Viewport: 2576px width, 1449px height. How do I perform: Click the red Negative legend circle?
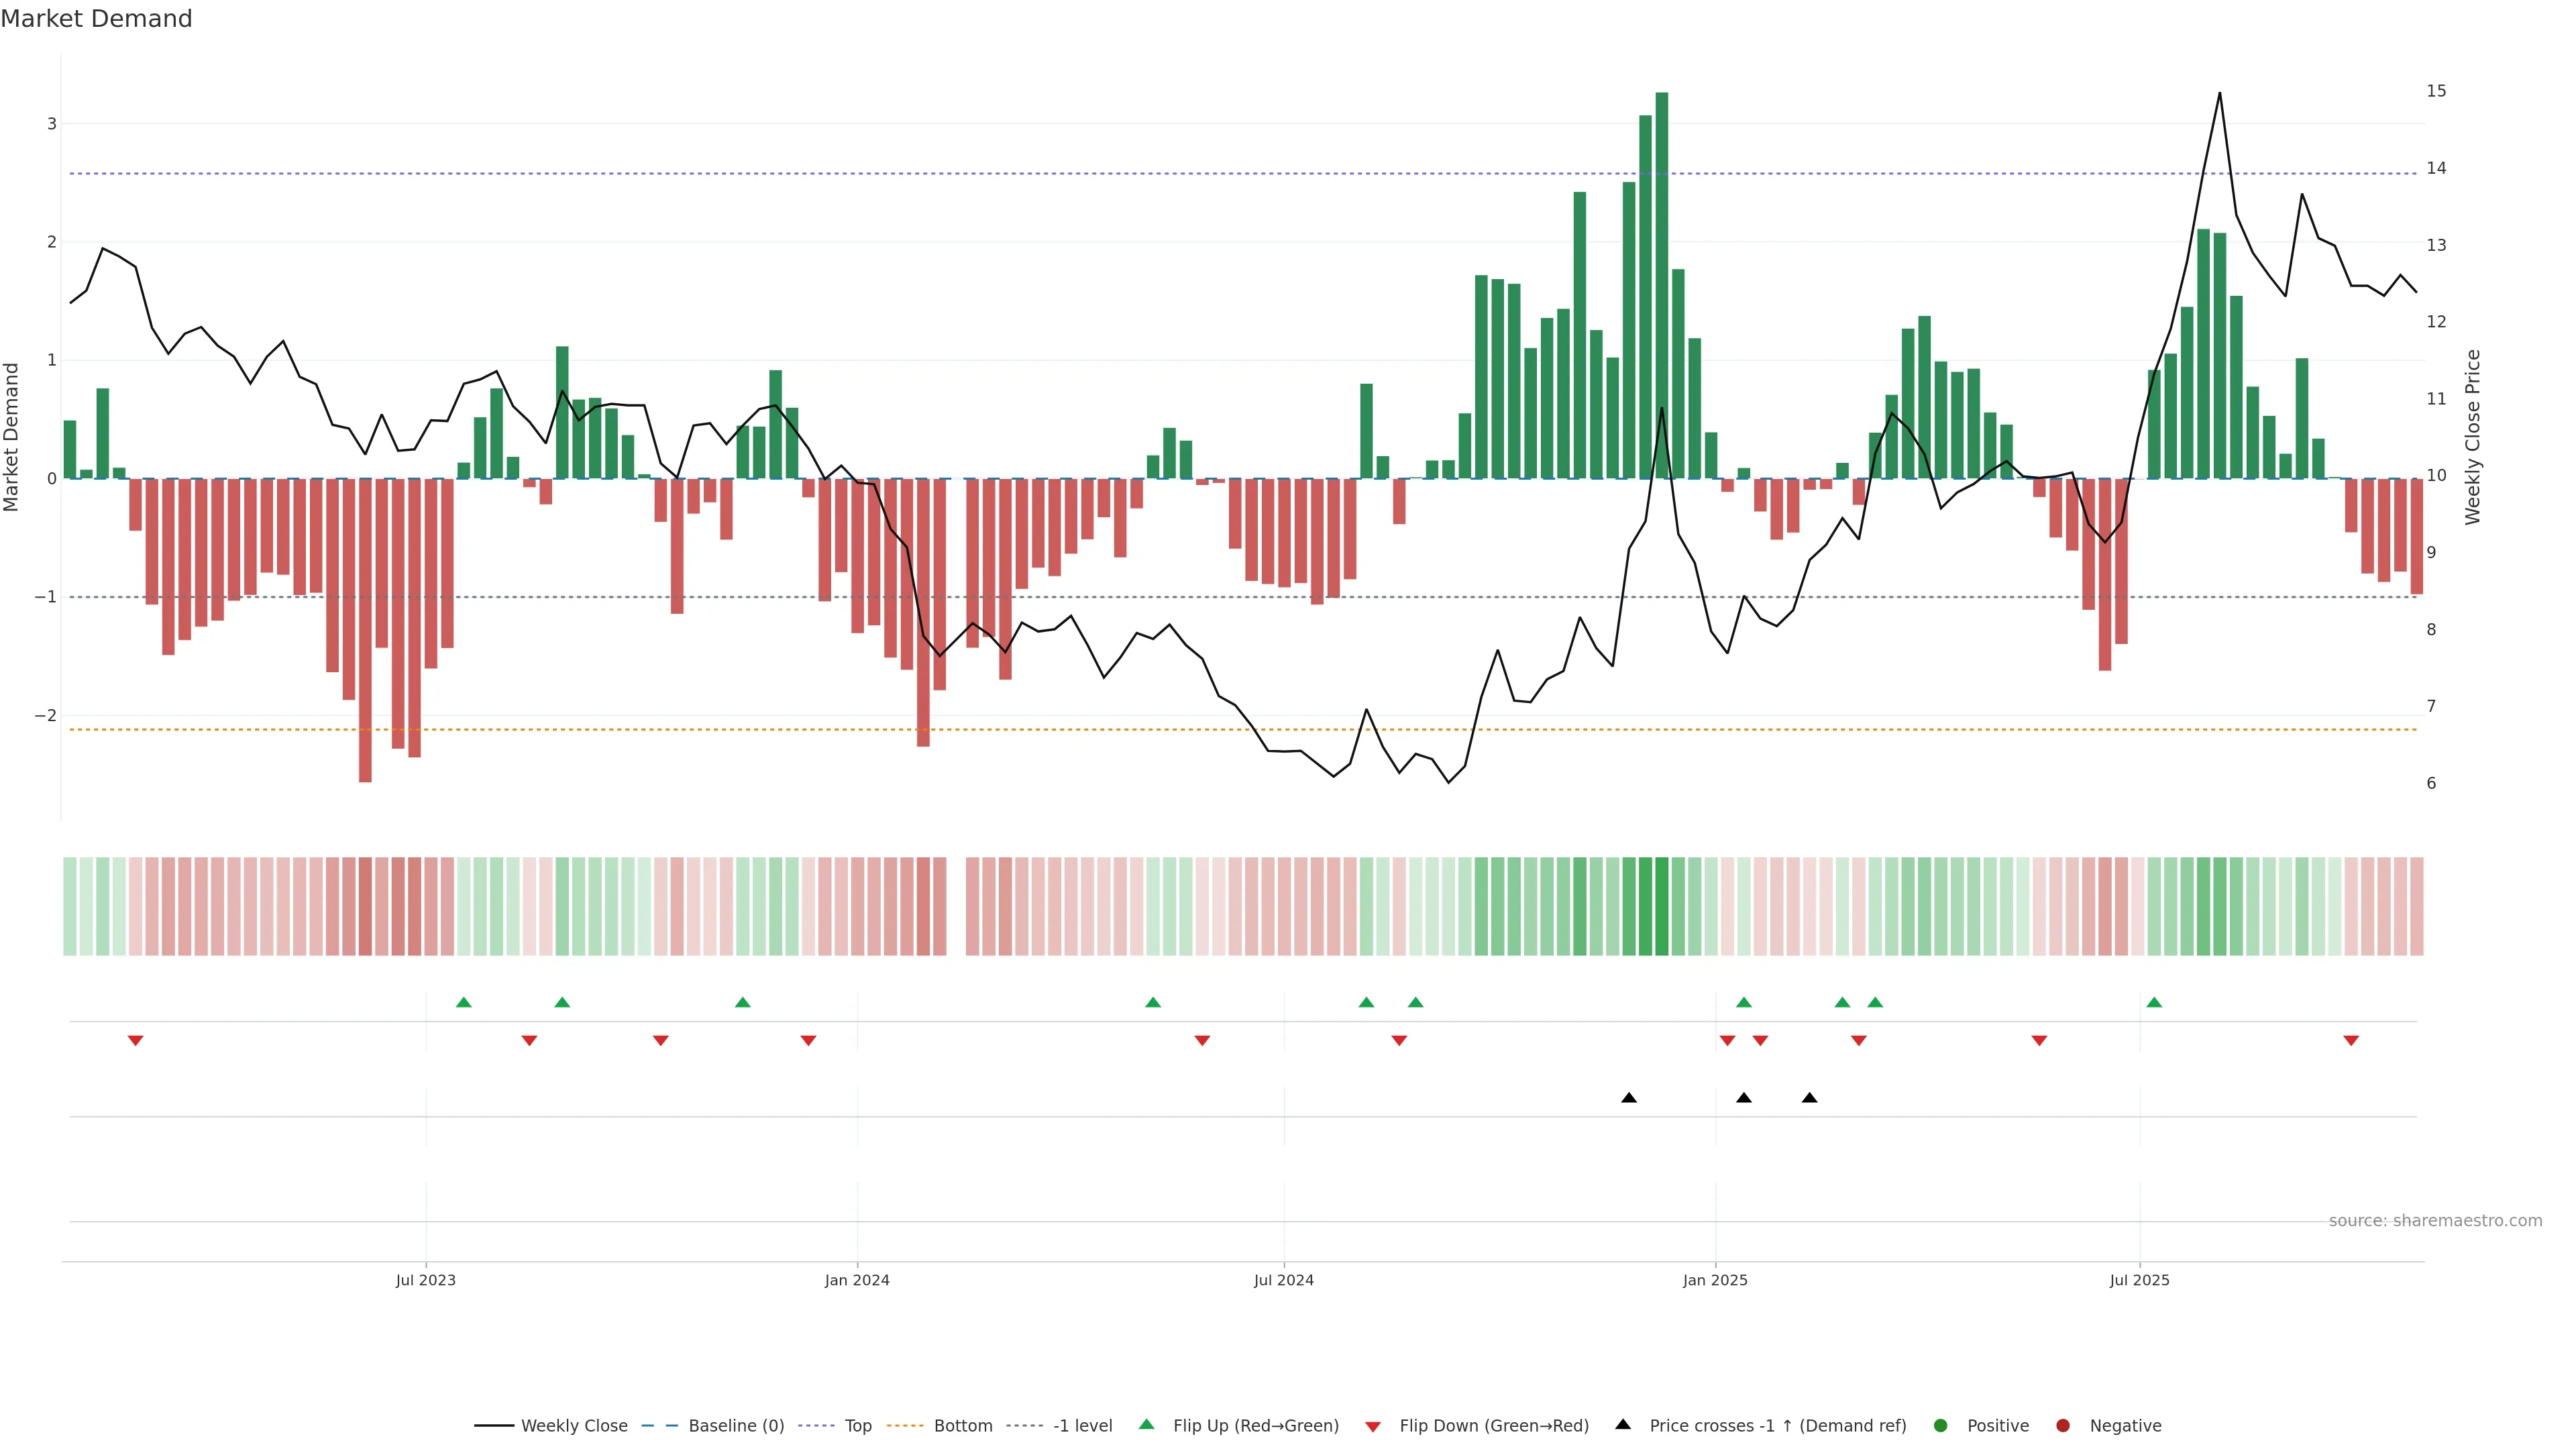2063,1425
